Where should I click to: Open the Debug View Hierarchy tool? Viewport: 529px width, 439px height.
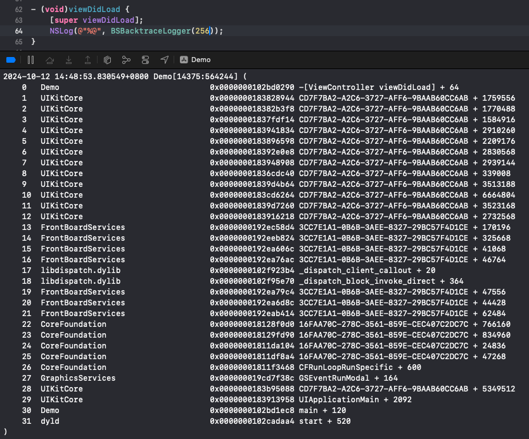click(x=107, y=60)
